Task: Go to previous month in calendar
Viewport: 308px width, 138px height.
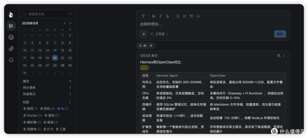Action: click(65, 23)
